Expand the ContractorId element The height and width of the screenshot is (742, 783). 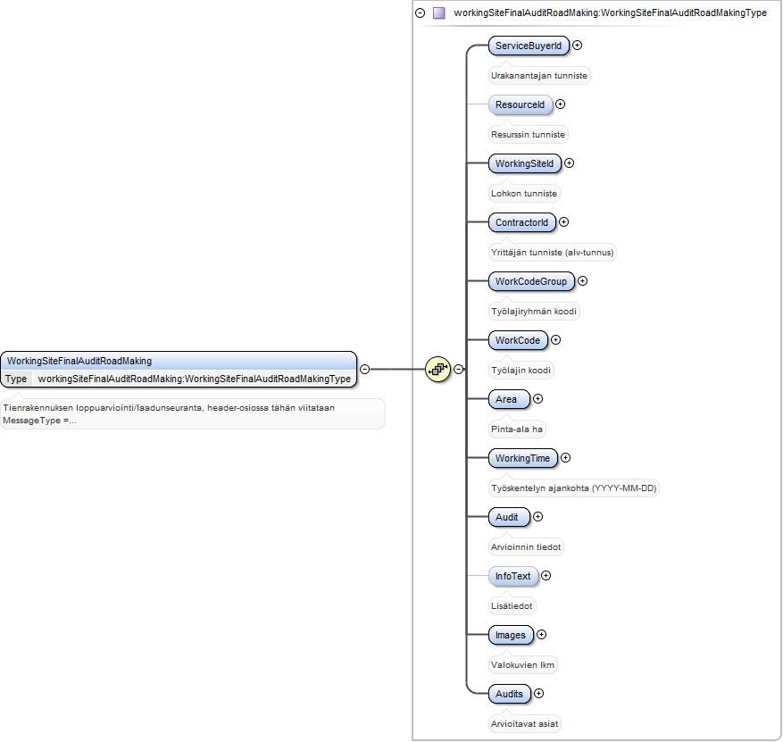(x=563, y=222)
